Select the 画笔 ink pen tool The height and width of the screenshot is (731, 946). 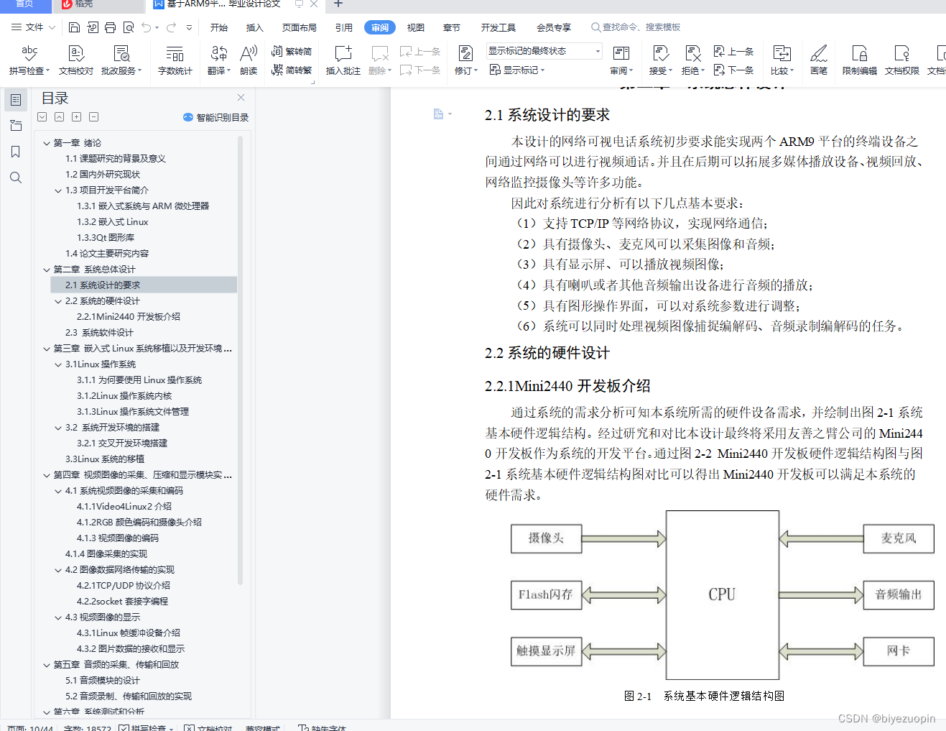click(x=819, y=60)
